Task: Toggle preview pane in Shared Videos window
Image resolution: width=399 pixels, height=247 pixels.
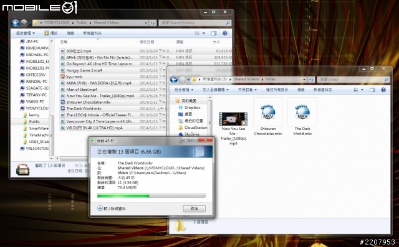Action: pos(214,33)
